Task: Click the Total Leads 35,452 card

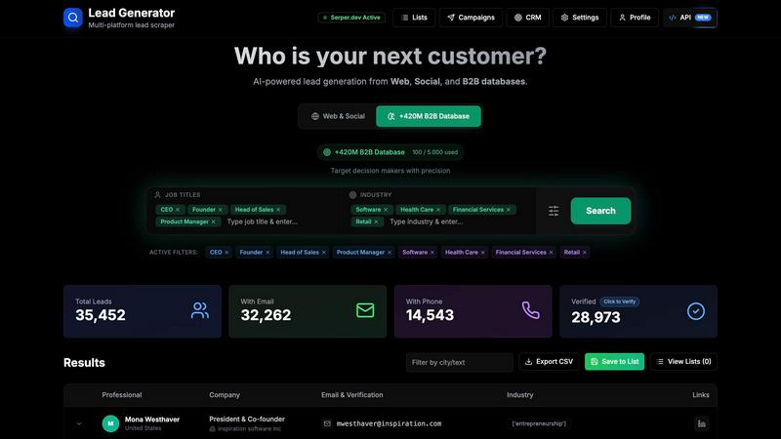Action: pos(142,311)
